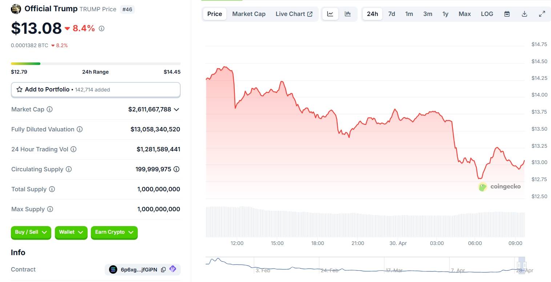Expand Market Cap value chevron

[x=177, y=110]
